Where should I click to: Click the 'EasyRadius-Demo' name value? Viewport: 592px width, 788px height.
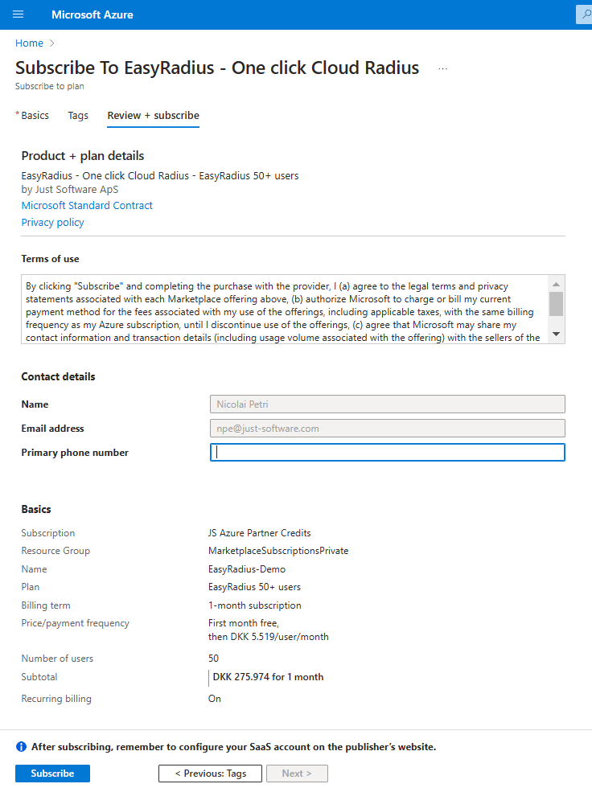click(x=247, y=569)
